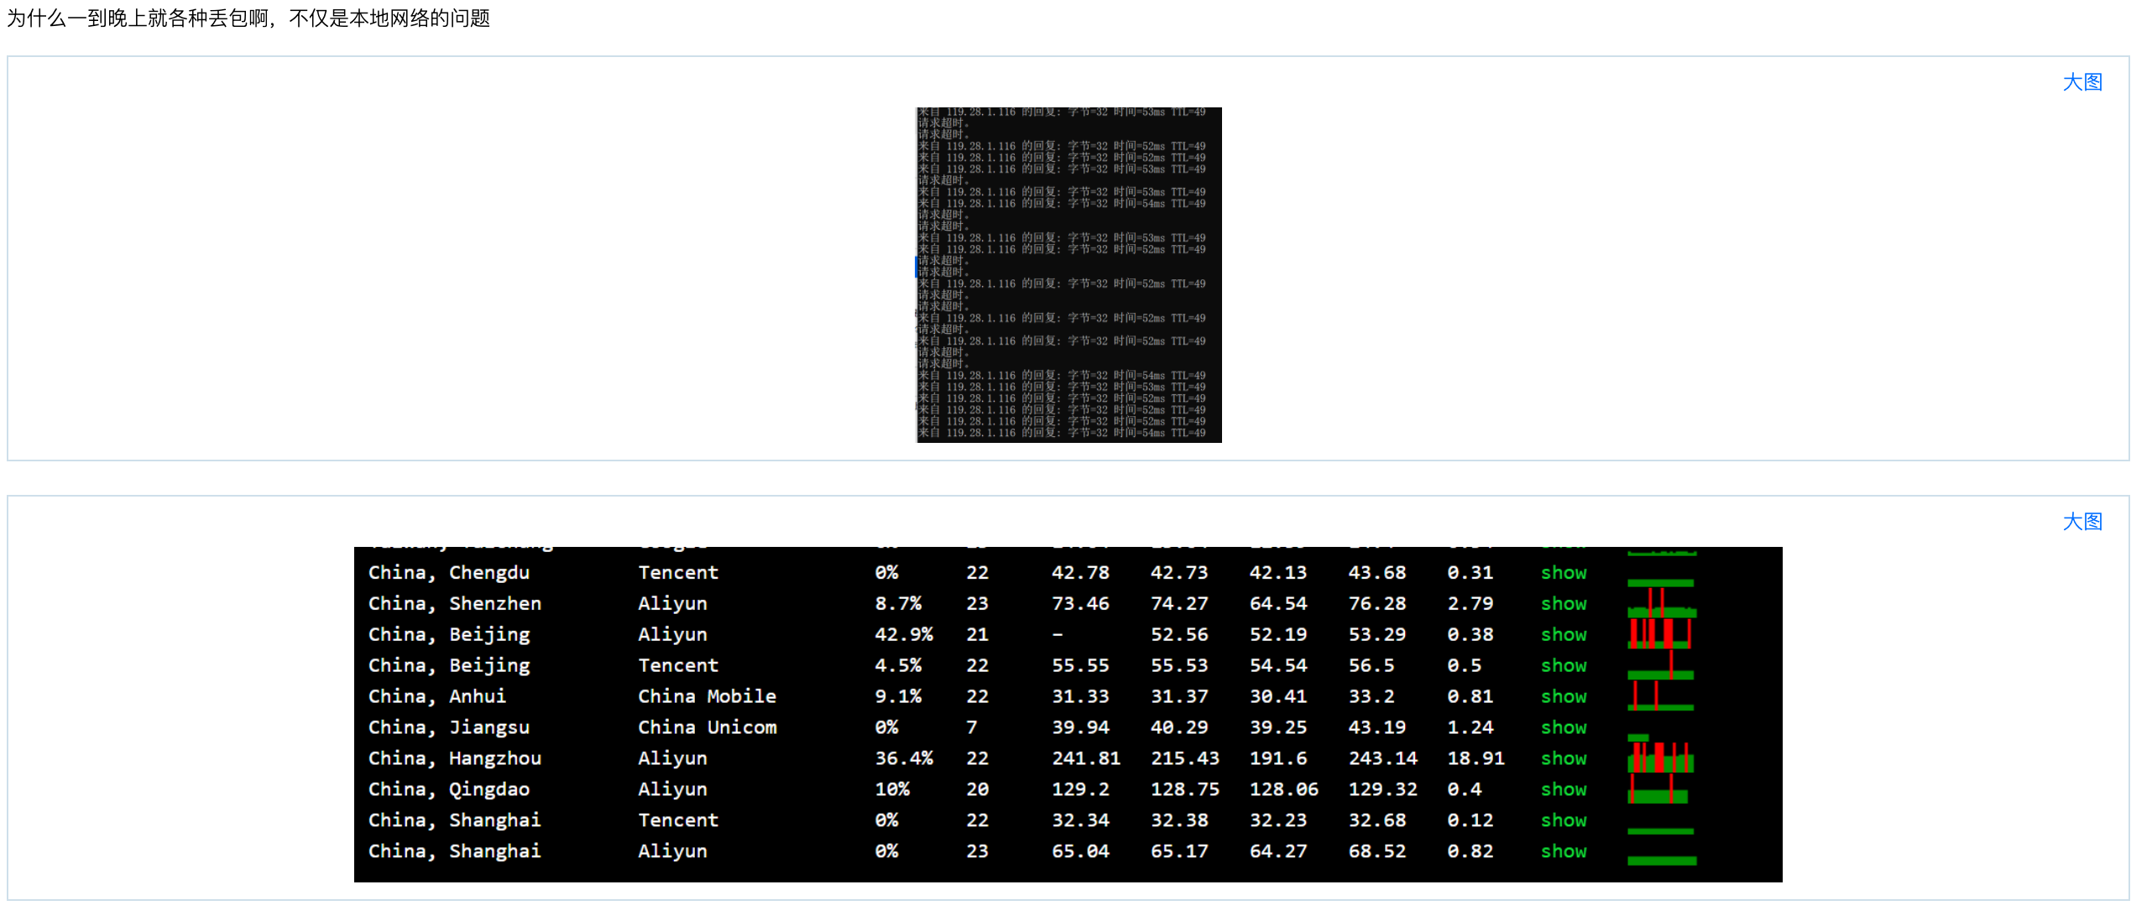Viewport: 2152px width, 921px height.
Task: Click the 'China, Shenzhen' location cell
Action: click(x=455, y=604)
